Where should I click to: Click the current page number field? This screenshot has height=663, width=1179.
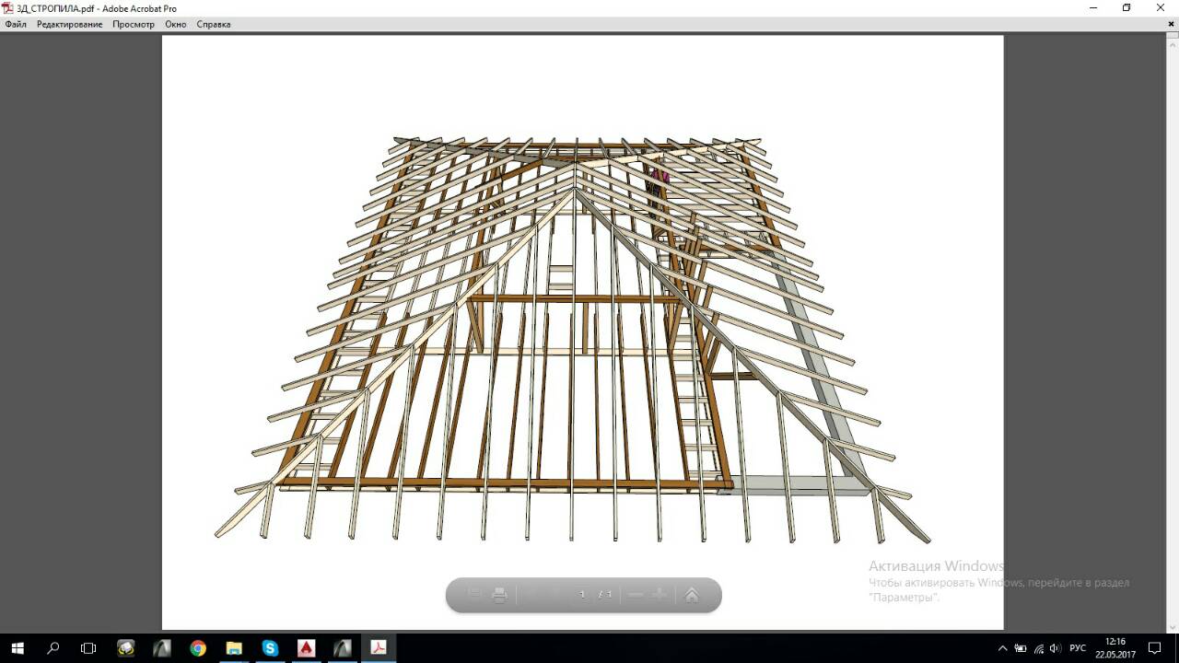(x=582, y=595)
